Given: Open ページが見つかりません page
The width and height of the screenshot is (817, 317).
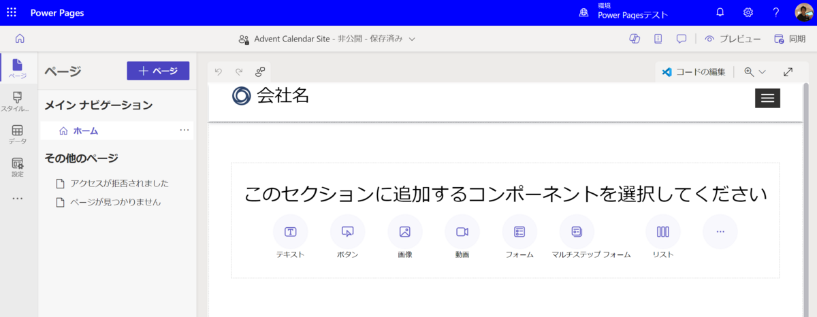Looking at the screenshot, I should [x=108, y=202].
